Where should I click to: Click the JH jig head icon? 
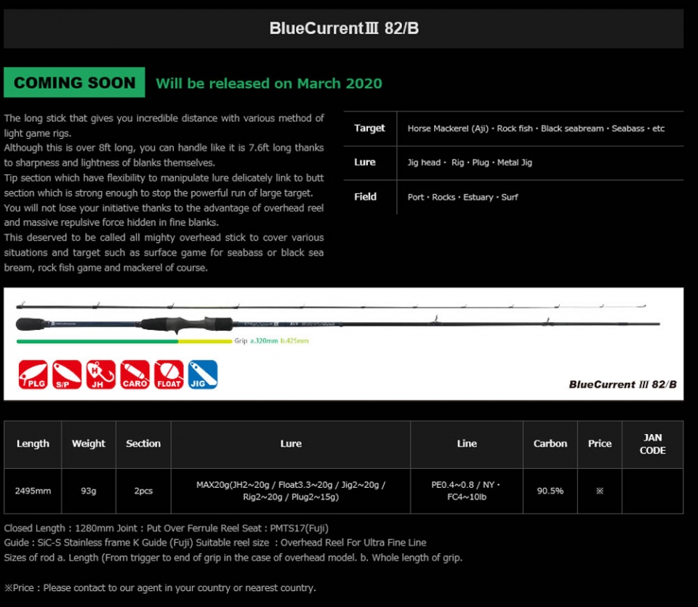point(101,374)
